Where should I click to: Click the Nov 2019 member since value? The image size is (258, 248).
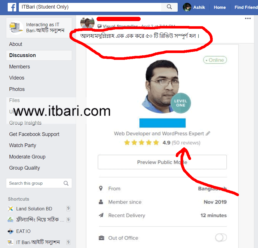pos(215,202)
